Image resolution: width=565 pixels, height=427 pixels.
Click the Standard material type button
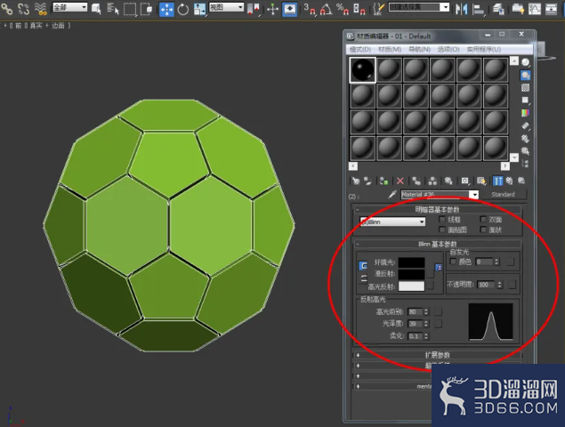tap(503, 195)
